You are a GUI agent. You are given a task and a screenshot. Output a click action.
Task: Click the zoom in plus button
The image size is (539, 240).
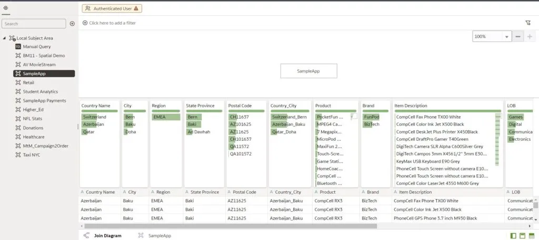pyautogui.click(x=530, y=37)
